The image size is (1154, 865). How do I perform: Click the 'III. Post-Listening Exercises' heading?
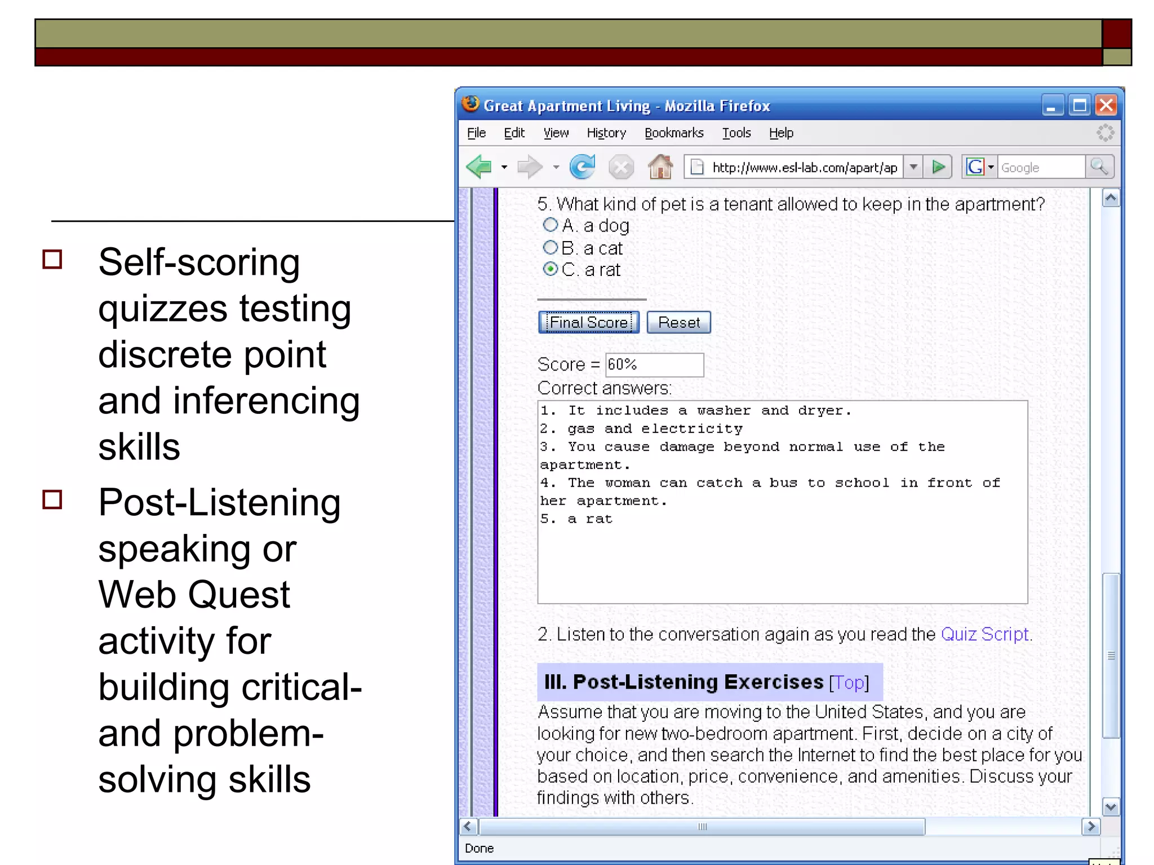(x=683, y=682)
